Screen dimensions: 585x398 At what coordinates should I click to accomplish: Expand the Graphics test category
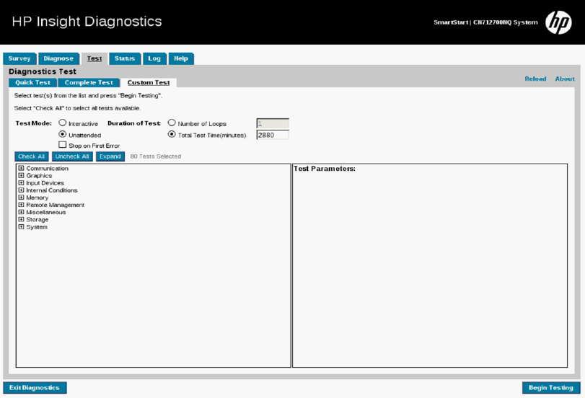click(22, 176)
